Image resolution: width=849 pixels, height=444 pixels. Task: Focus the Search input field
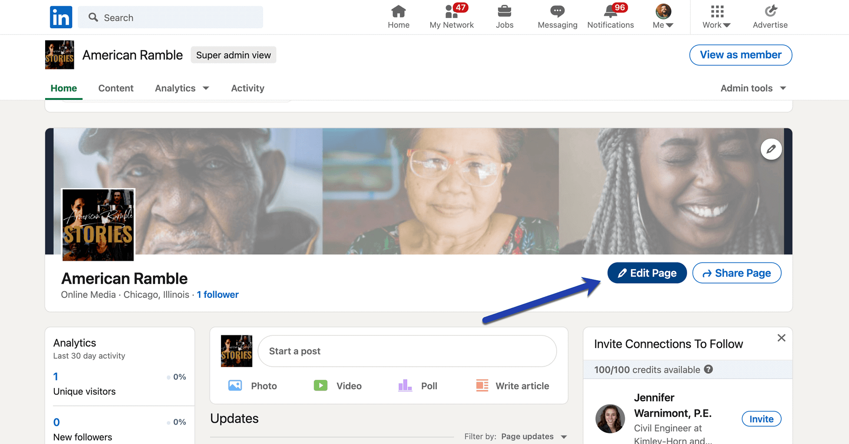(x=170, y=17)
